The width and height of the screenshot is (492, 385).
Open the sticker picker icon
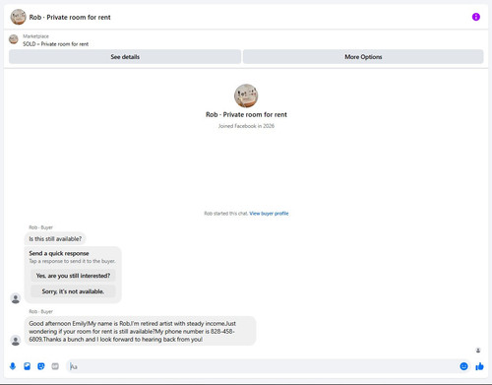click(x=41, y=366)
